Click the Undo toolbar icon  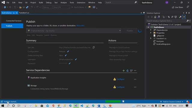(32, 7)
